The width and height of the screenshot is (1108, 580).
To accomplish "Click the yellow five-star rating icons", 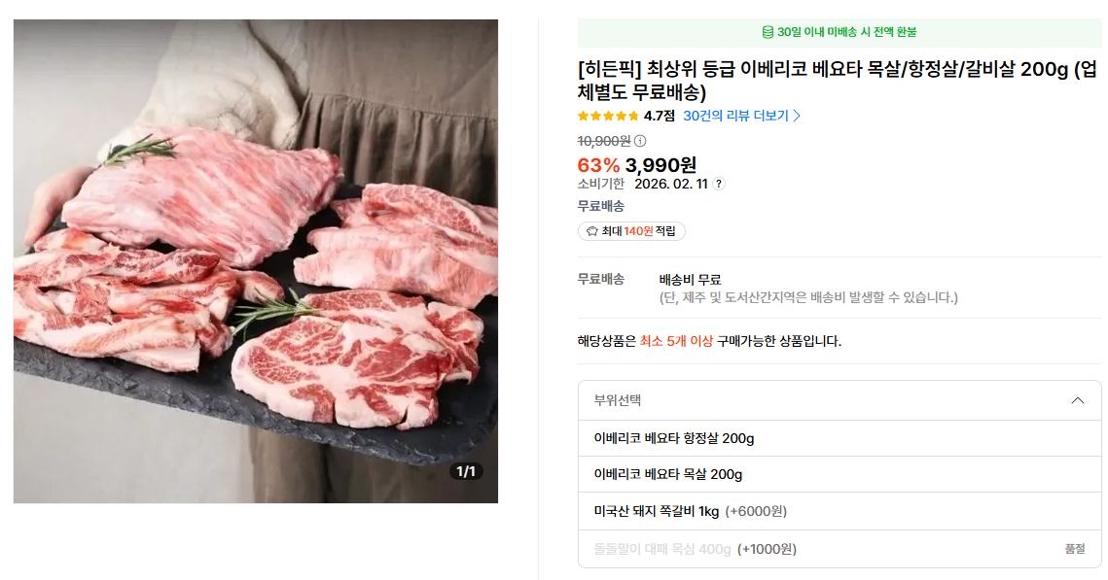I will click(608, 116).
